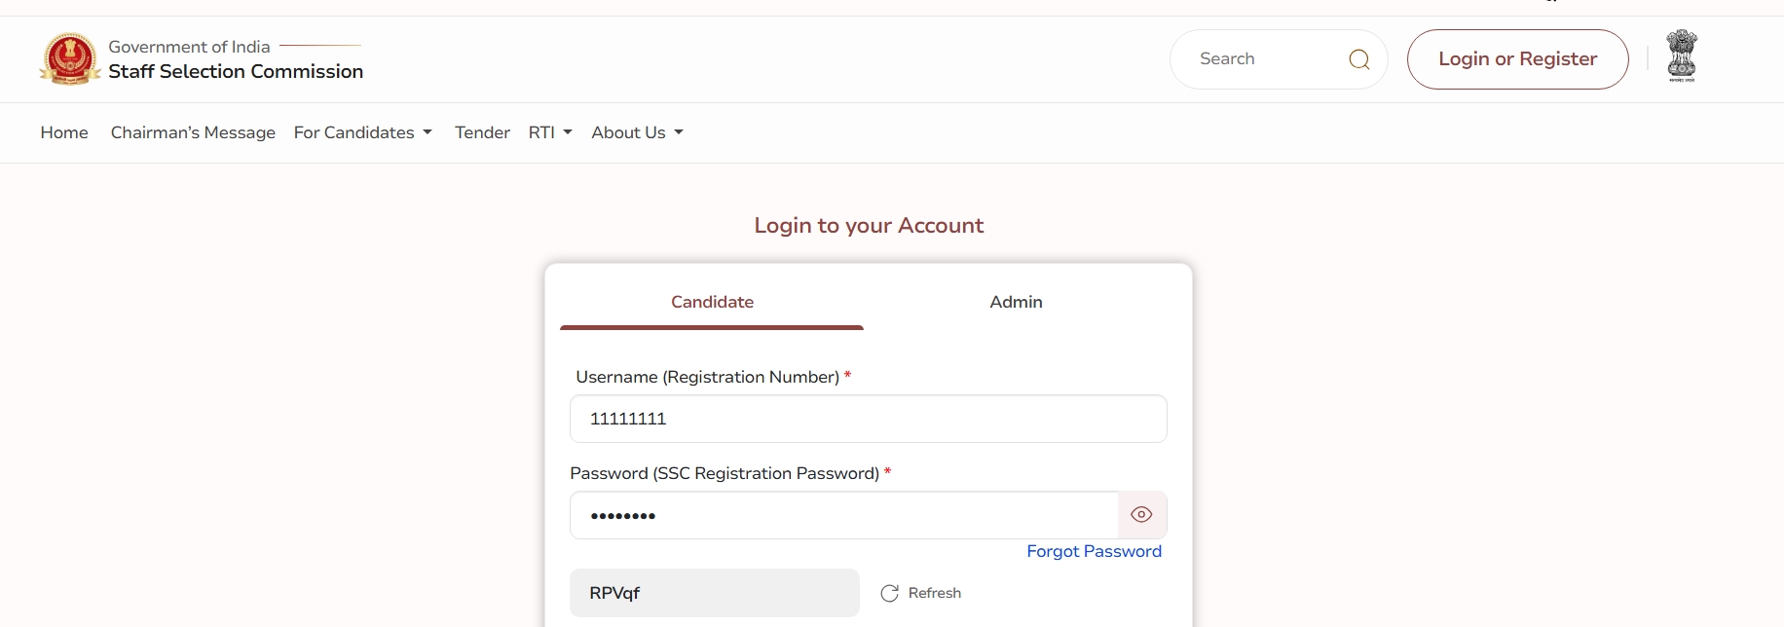
Task: Select the Candidate login tab
Action: click(712, 302)
